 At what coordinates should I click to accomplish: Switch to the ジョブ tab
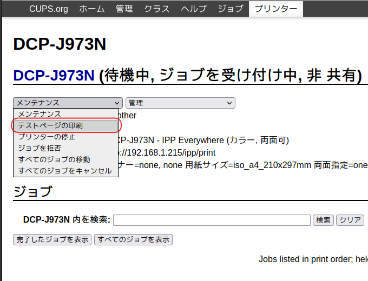(230, 9)
